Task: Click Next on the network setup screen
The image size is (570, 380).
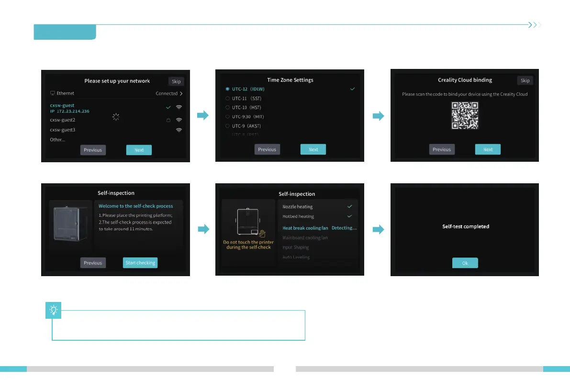Action: [x=139, y=150]
